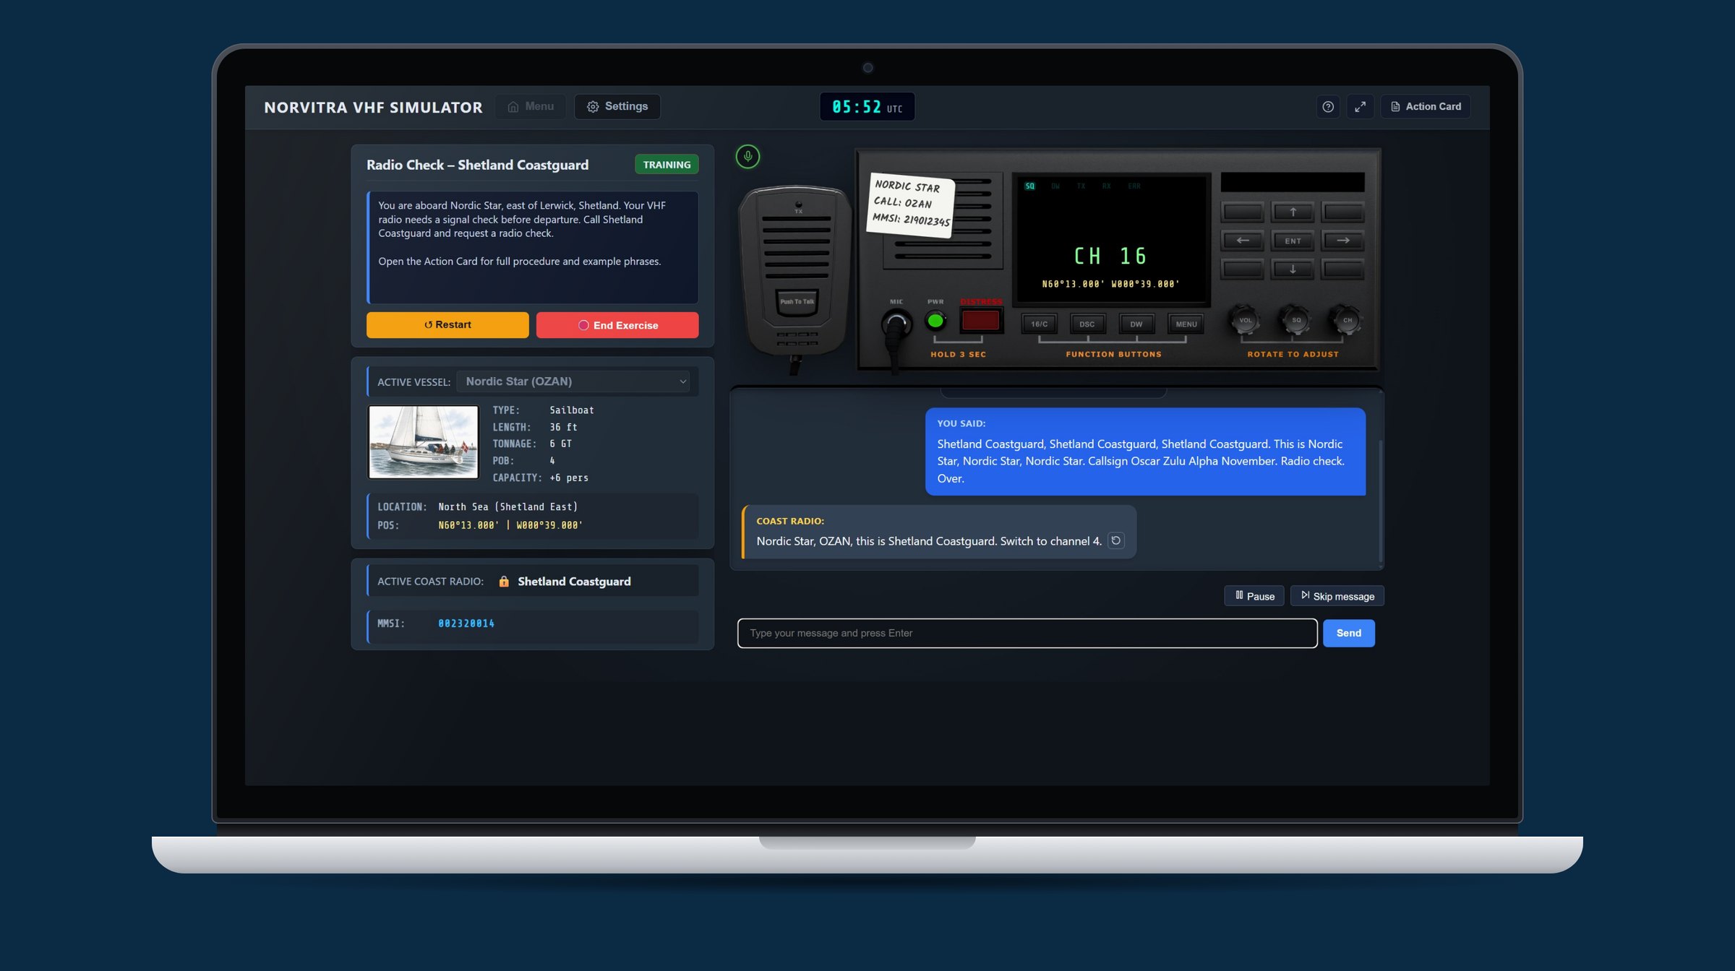Click the message input field
This screenshot has width=1735, height=971.
(x=1027, y=633)
